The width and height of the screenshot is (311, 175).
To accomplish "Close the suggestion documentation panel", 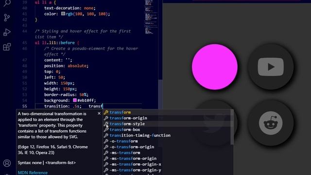I will pos(99,113).
